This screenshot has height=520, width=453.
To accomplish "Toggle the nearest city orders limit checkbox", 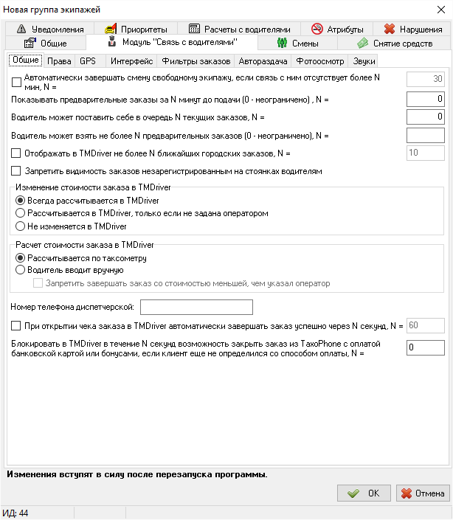I will [x=17, y=153].
